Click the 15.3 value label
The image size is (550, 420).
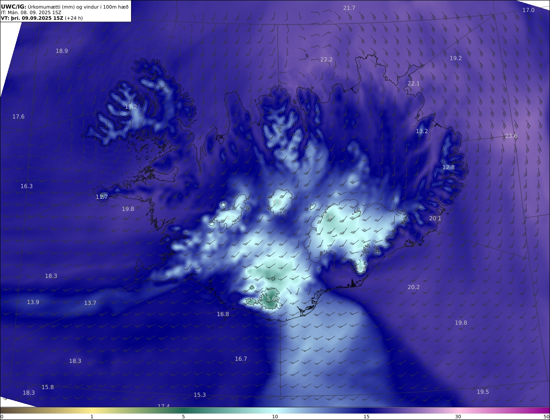click(x=200, y=395)
